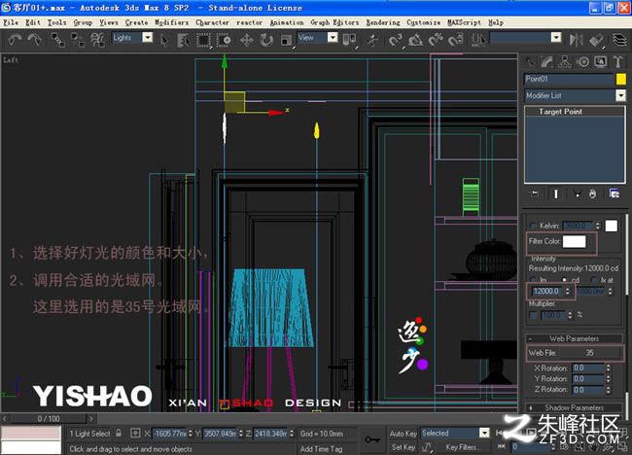Activate the Select and Link tool

click(x=58, y=40)
